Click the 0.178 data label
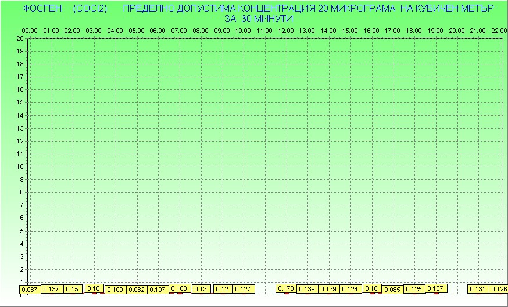 (x=286, y=288)
